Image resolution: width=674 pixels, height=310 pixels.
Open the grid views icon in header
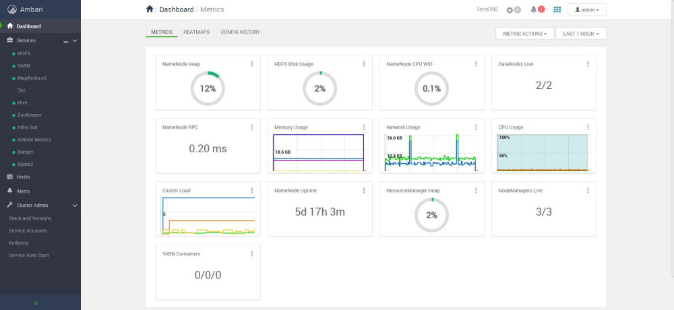tap(557, 9)
